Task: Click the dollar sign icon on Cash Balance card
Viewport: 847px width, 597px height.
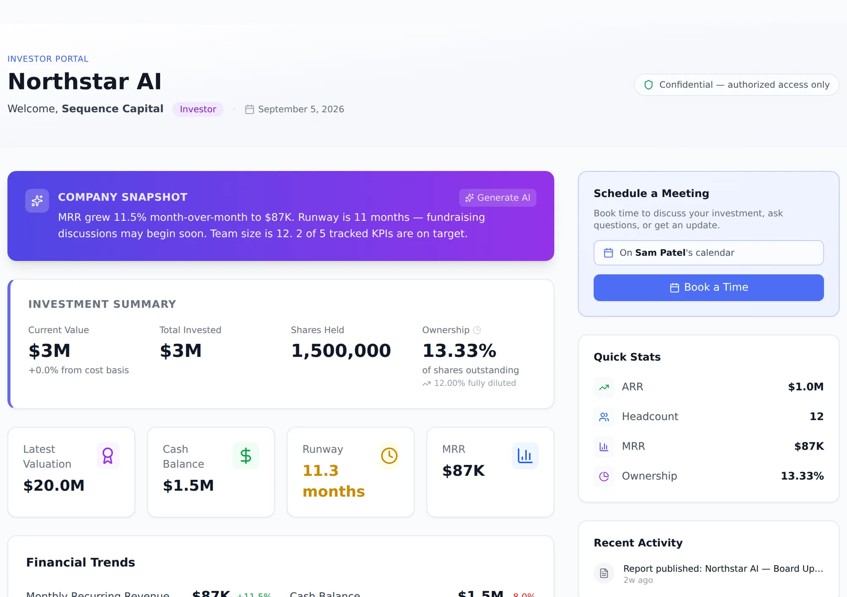Action: click(246, 456)
